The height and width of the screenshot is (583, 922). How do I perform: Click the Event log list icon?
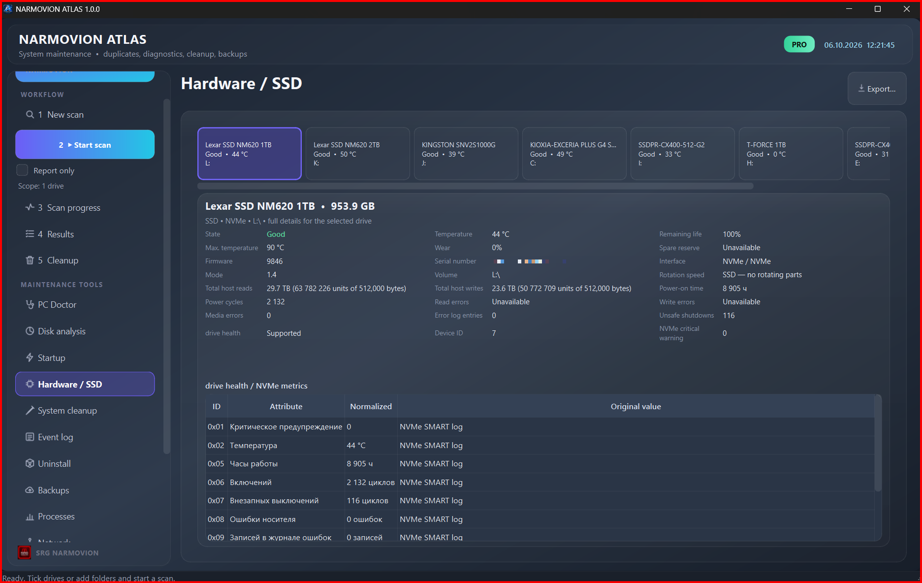pyautogui.click(x=30, y=437)
